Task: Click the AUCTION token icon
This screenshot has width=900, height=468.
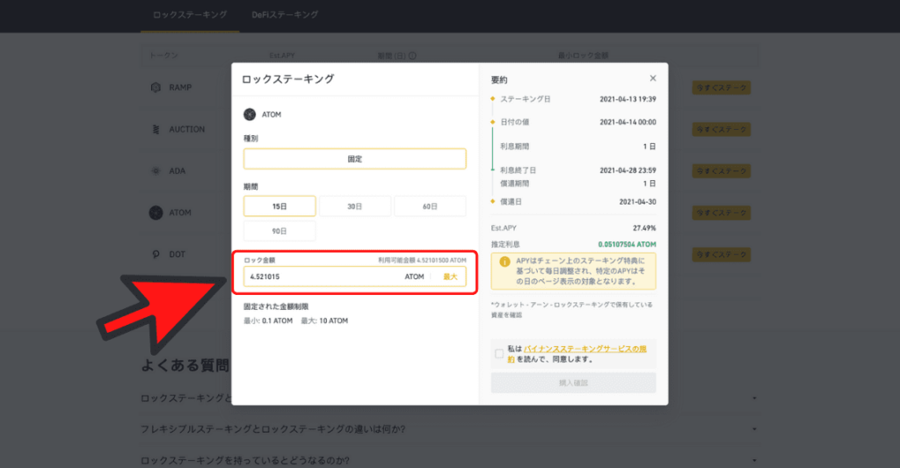Action: click(x=156, y=129)
